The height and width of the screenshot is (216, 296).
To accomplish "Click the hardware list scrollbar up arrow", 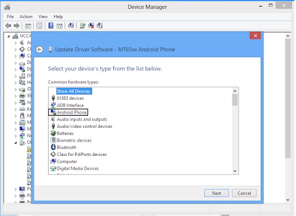I will [235, 91].
